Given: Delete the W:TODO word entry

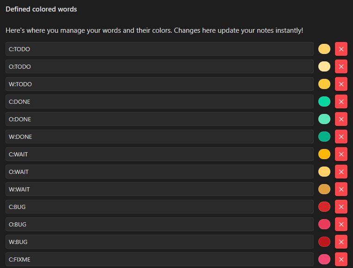Looking at the screenshot, I should (341, 84).
